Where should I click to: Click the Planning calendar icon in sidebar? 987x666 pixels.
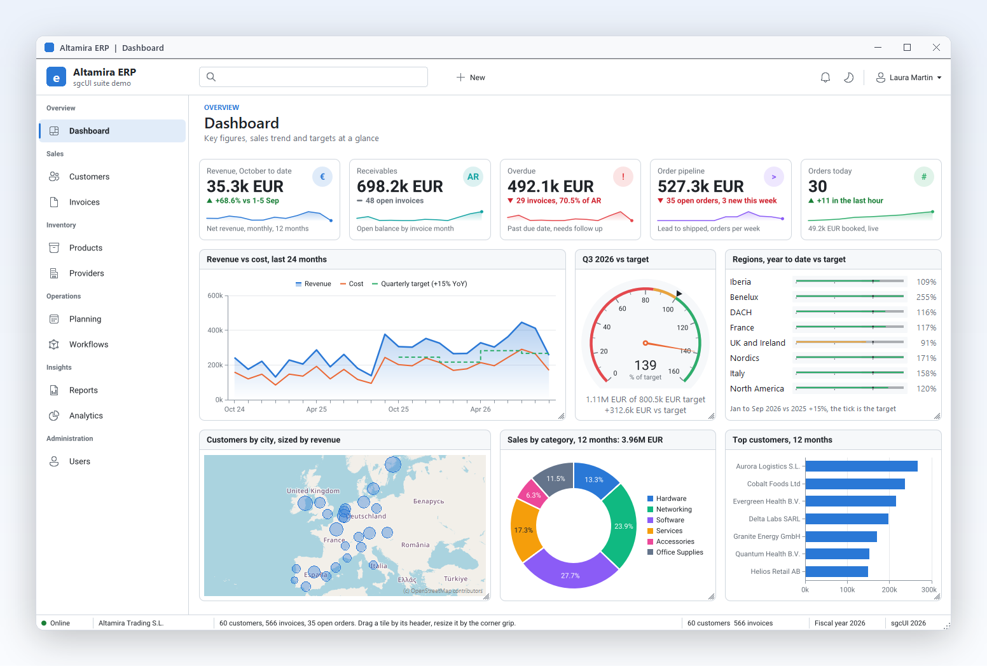[x=54, y=319]
